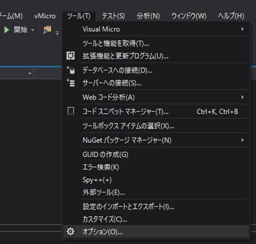Choose サーバーへの接続(S)...
The height and width of the screenshot is (244, 256).
tap(156, 83)
